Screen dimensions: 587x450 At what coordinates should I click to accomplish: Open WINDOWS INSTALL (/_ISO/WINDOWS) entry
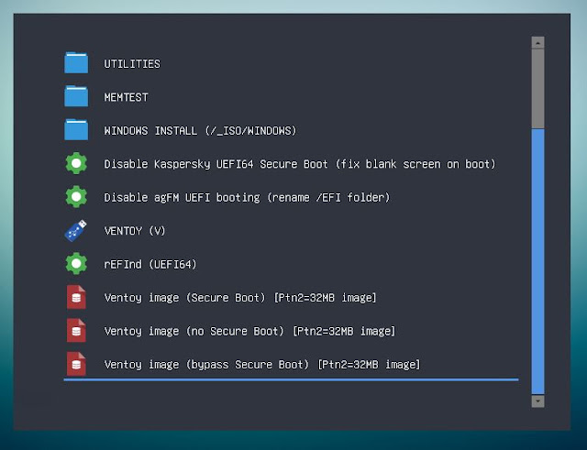tap(200, 130)
